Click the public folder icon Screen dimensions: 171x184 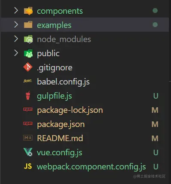coord(28,53)
